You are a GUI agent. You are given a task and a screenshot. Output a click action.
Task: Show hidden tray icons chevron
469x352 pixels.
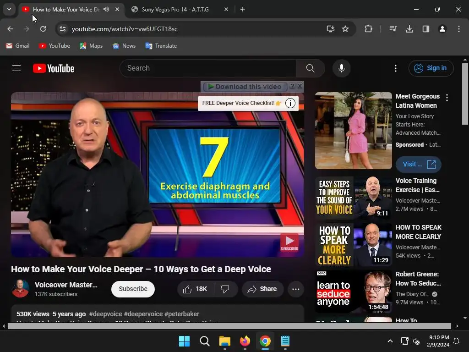click(x=390, y=341)
